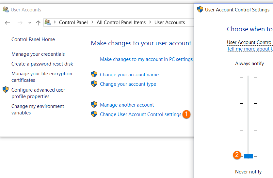Click Change your account type link
273x178 pixels.
(128, 84)
